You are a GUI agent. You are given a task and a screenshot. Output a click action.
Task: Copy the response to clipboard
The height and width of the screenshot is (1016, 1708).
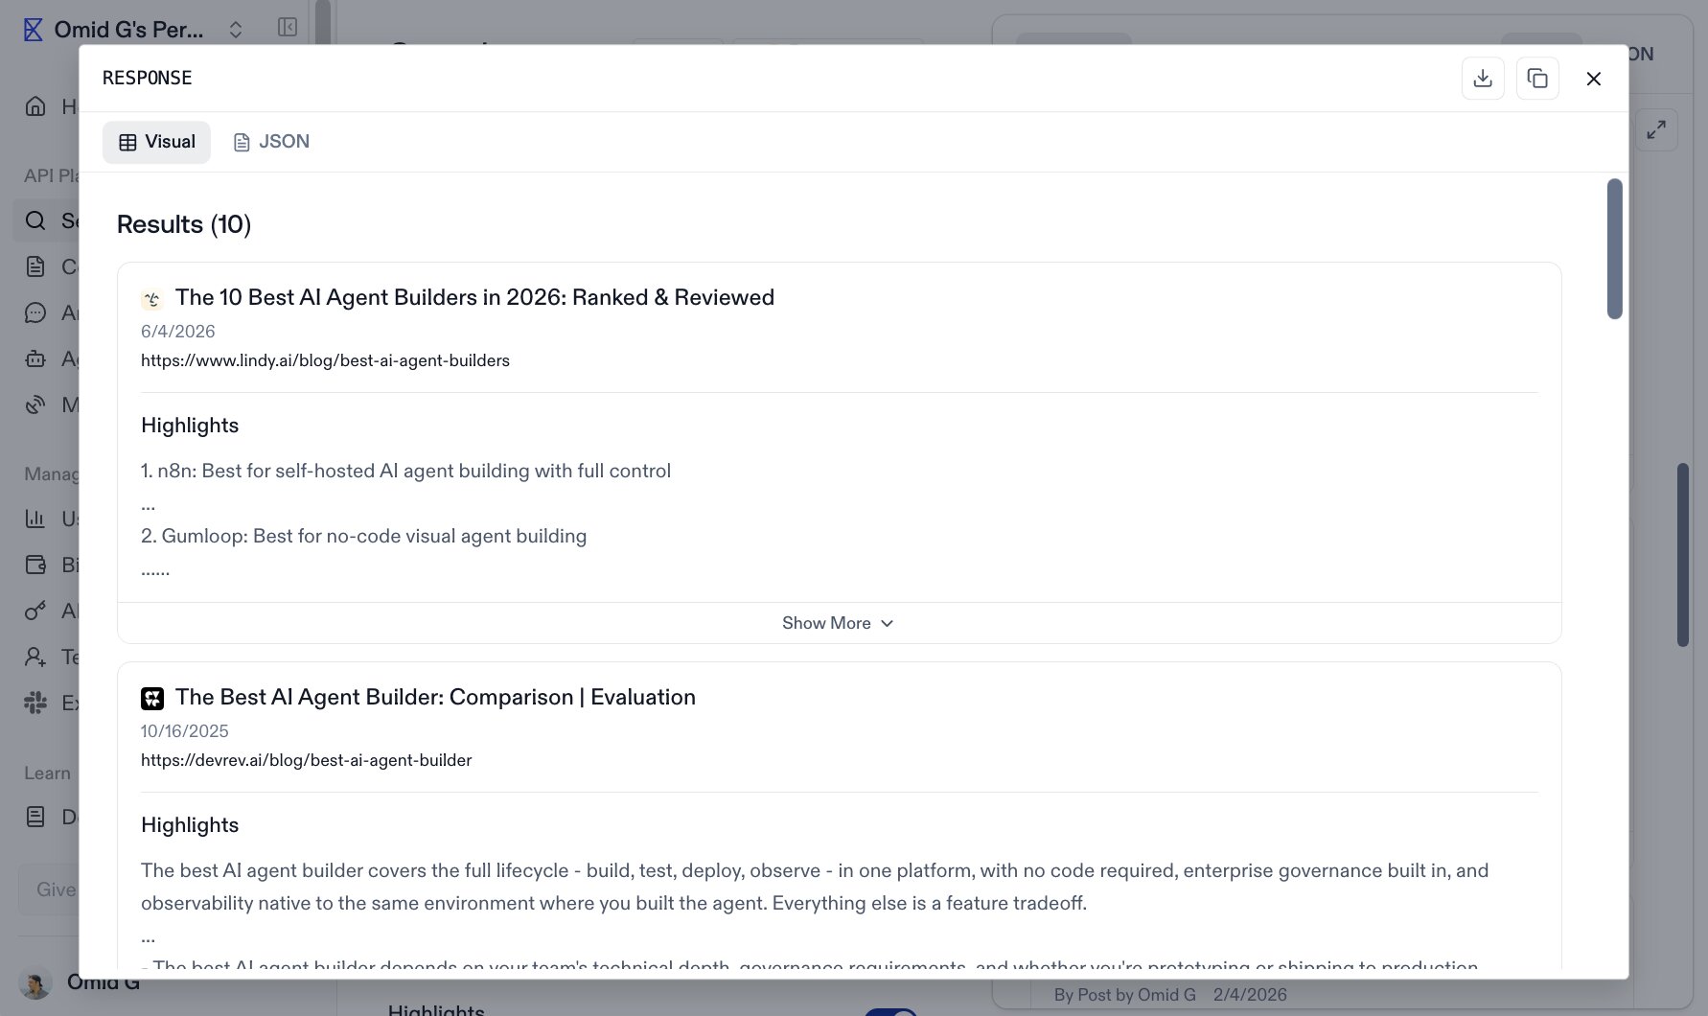[x=1537, y=79]
